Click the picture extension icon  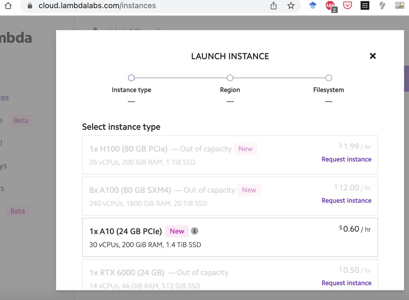[399, 5]
